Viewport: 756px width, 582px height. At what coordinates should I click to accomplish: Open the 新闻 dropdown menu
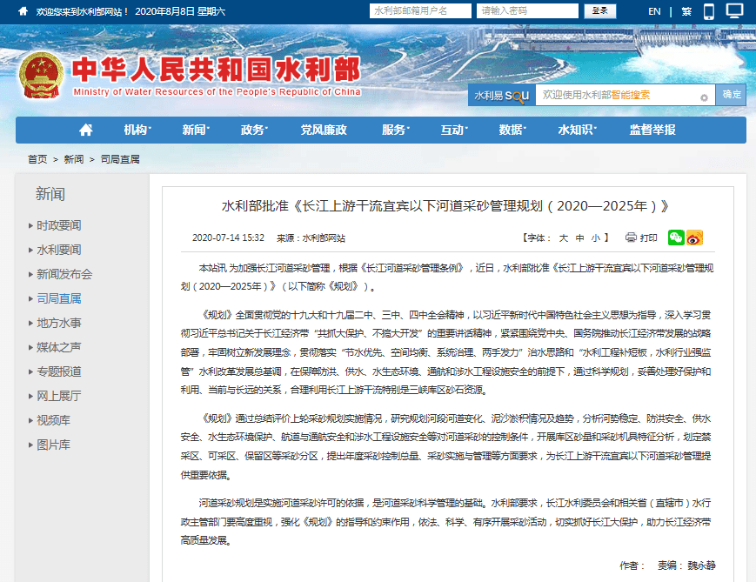point(194,129)
